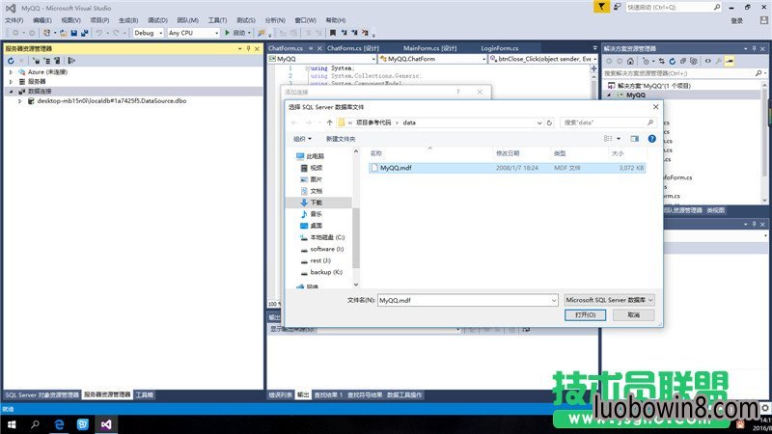
Task: Click the Connect to Server icon in Server Explorer
Action: (x=47, y=61)
